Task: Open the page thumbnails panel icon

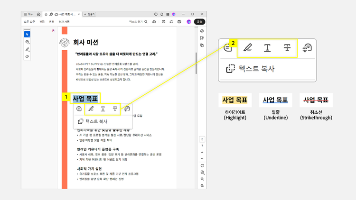Action: point(202,45)
